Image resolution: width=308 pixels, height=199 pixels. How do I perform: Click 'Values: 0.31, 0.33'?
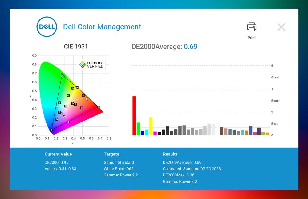point(60,169)
